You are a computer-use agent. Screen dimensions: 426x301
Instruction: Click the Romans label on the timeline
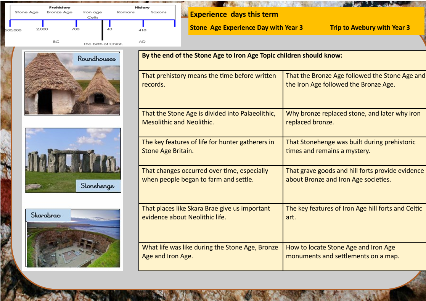point(125,12)
